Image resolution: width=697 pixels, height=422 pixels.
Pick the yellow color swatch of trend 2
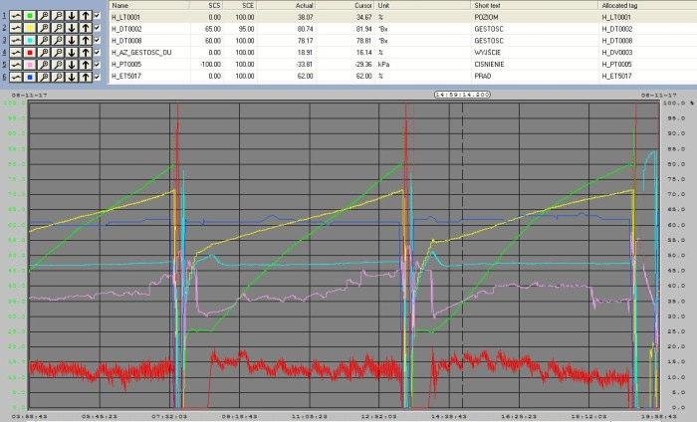(x=30, y=28)
